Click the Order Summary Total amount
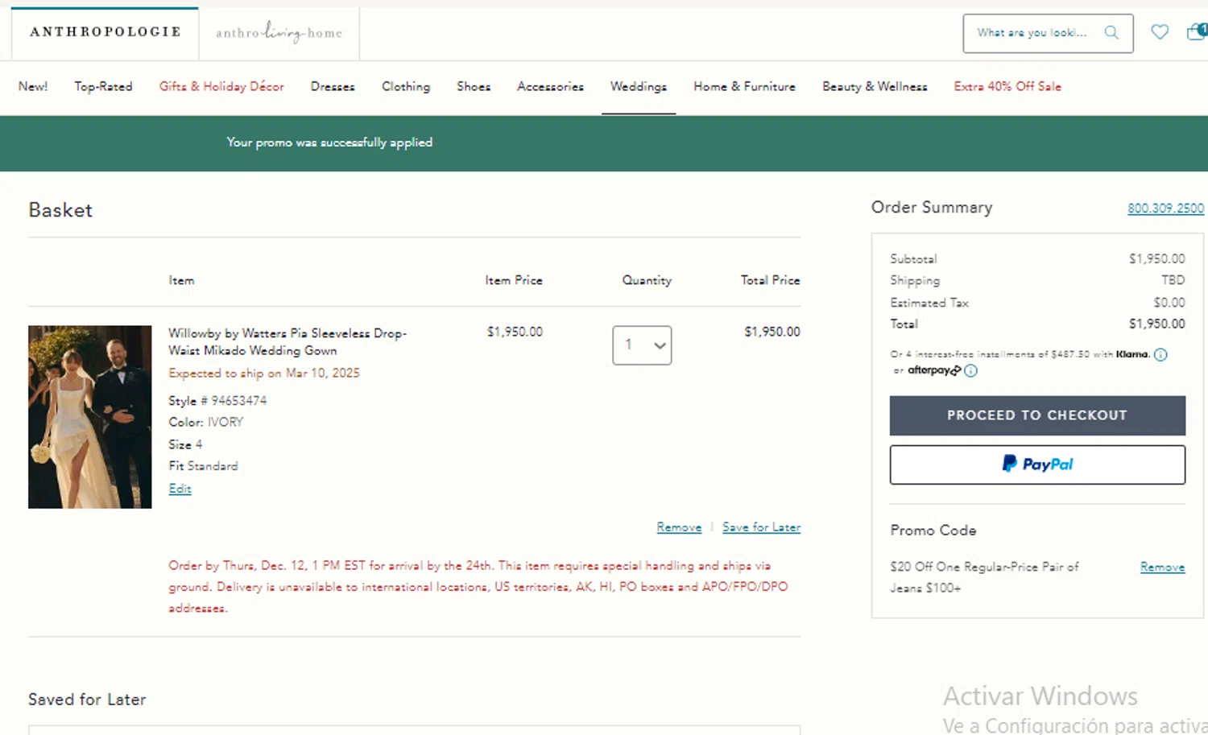 pos(1157,324)
